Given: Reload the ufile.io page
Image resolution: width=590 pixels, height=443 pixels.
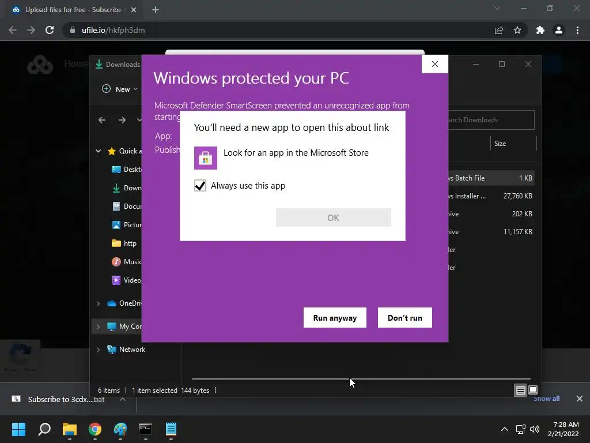Looking at the screenshot, I should tap(50, 30).
